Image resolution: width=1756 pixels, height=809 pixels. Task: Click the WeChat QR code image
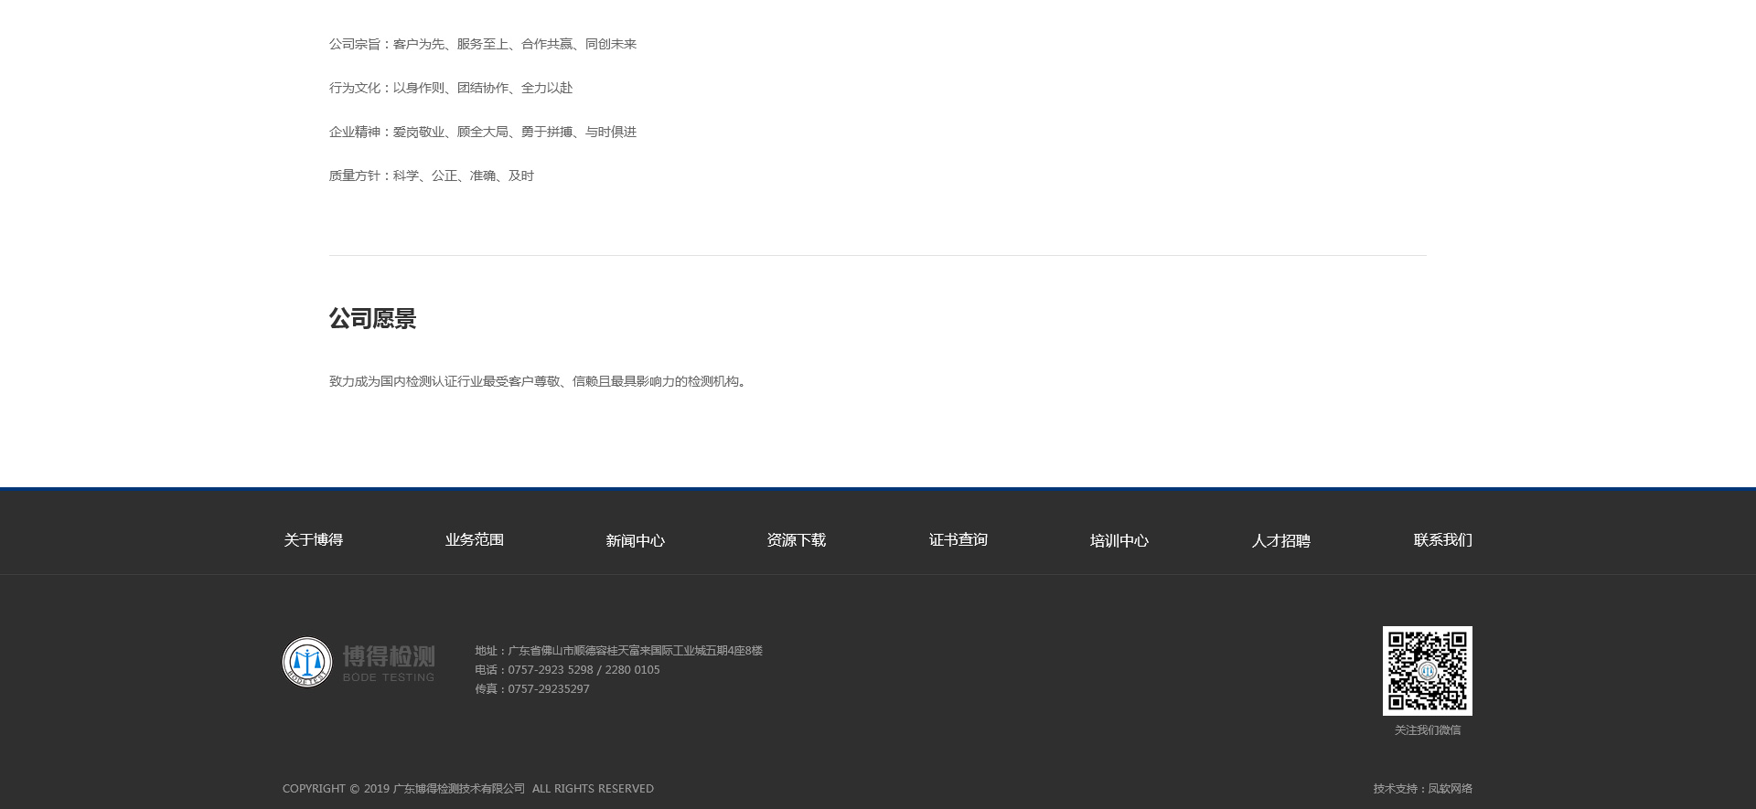[x=1427, y=670]
